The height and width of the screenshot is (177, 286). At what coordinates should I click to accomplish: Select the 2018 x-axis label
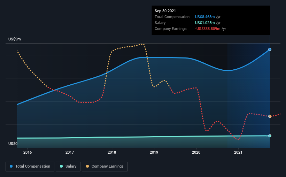pos(112,152)
